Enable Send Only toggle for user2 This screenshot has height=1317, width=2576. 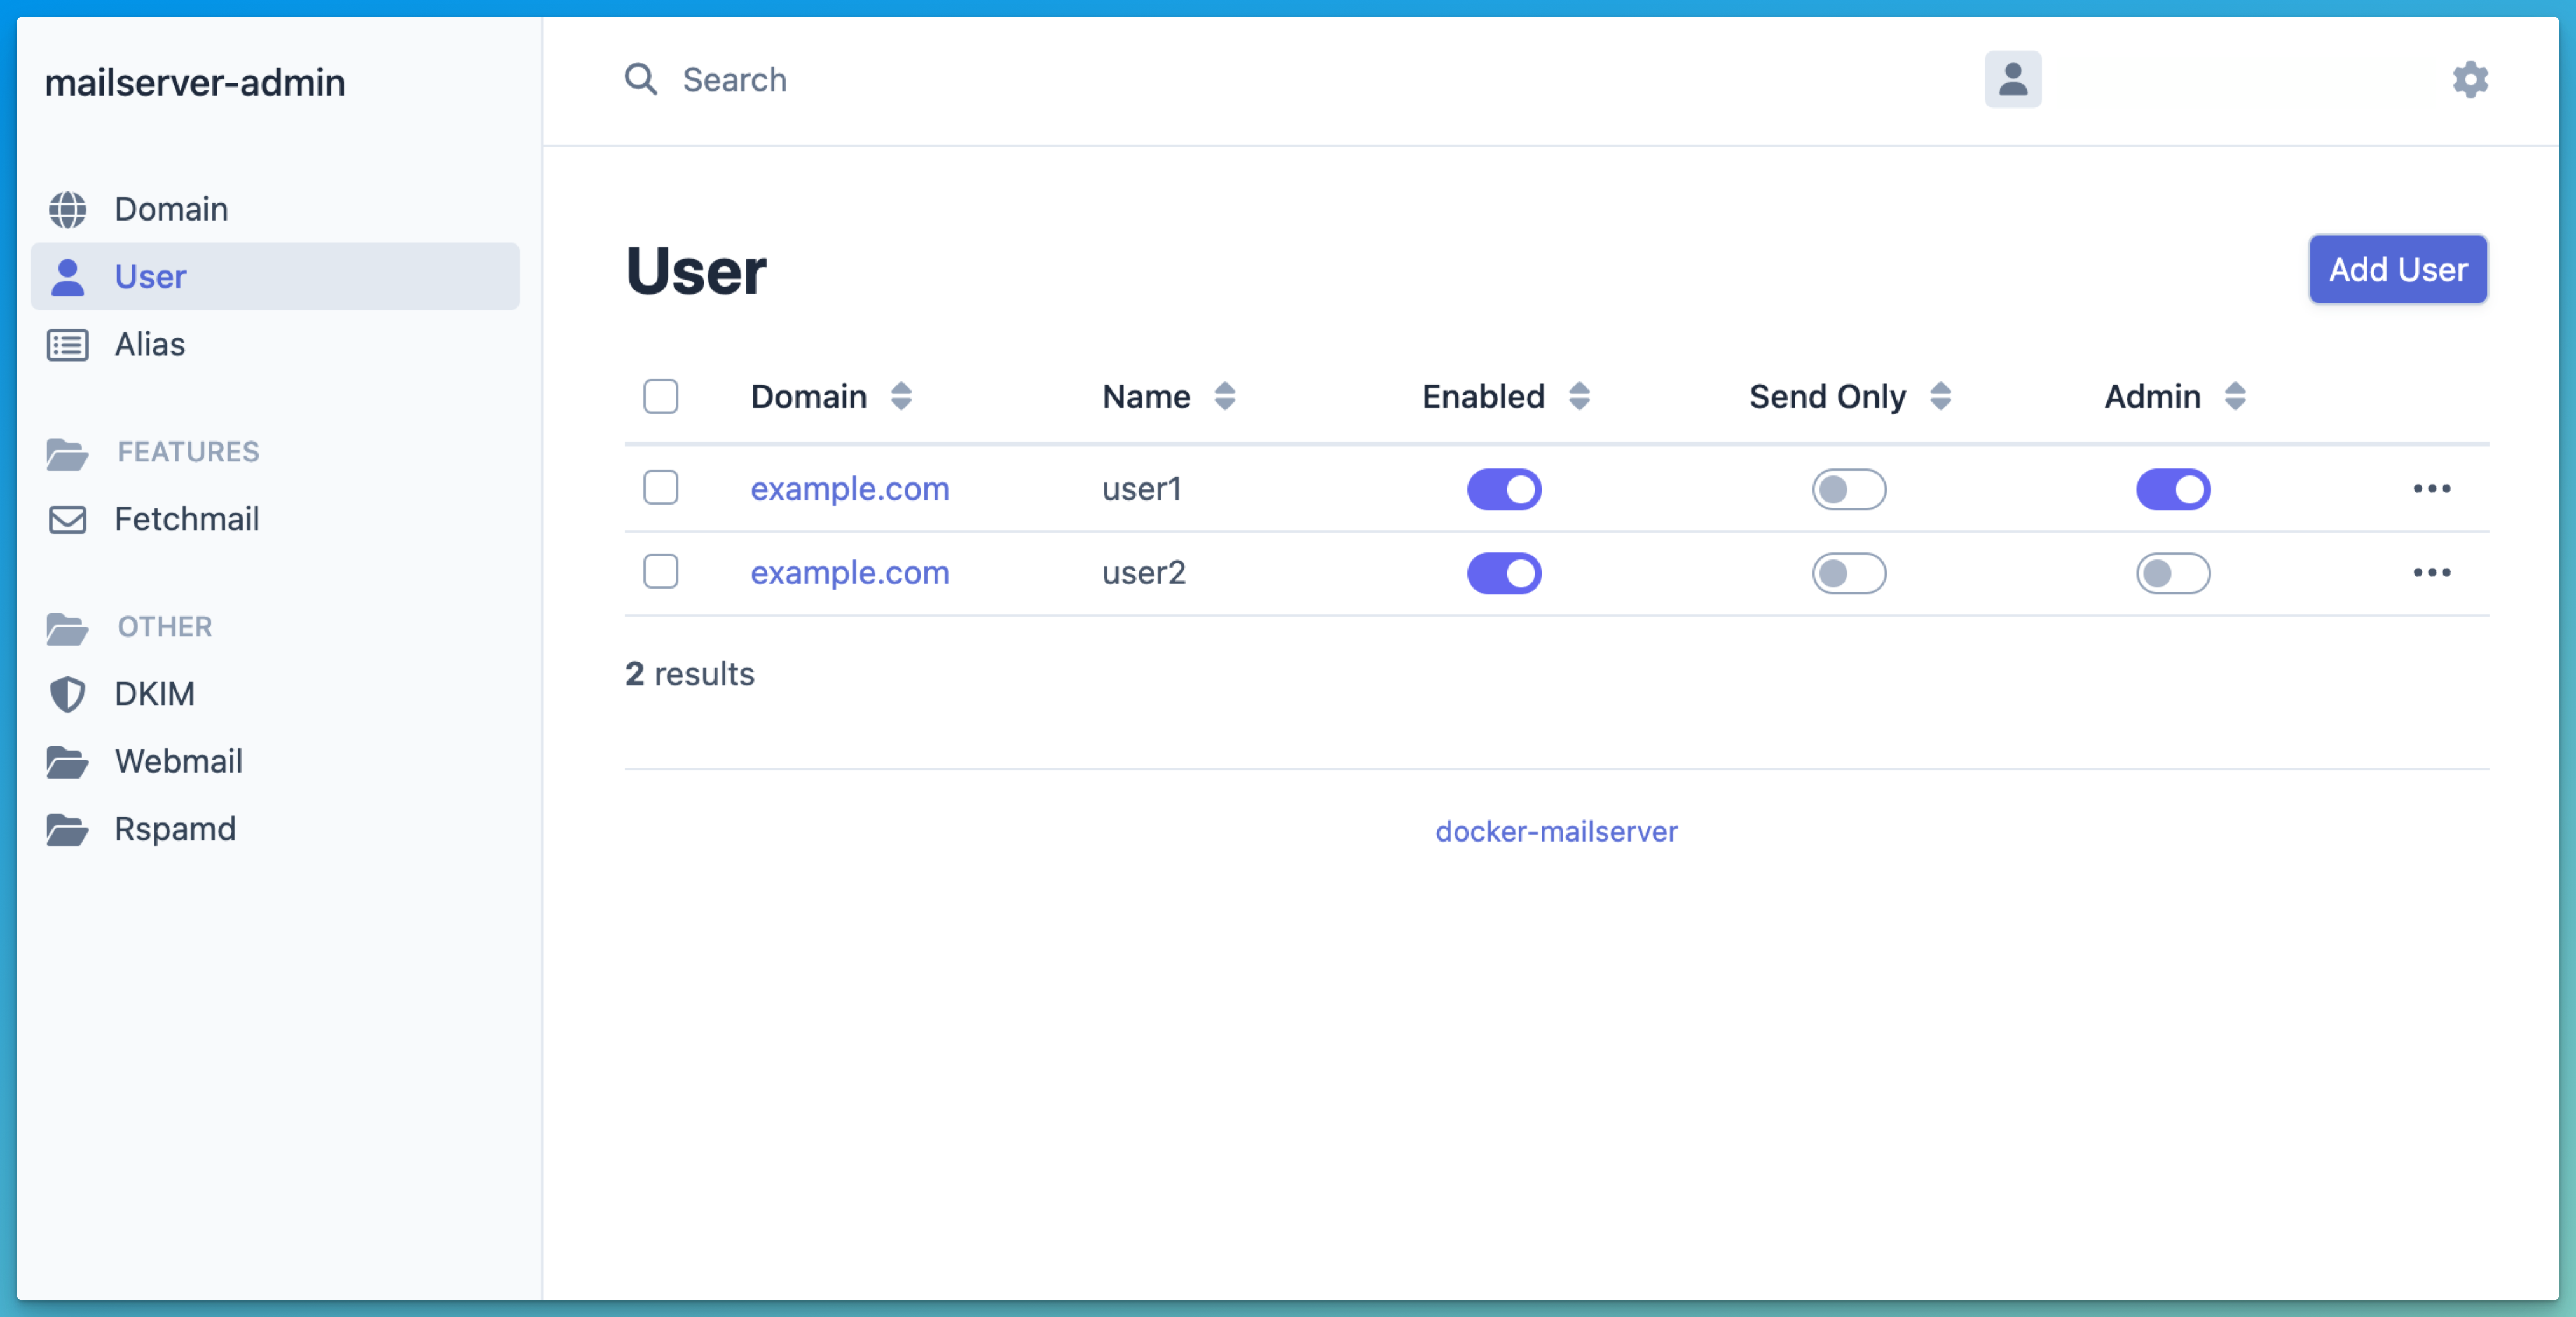[1848, 574]
